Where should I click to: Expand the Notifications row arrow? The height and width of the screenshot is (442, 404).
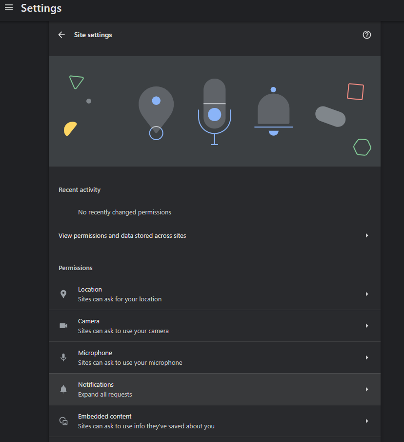(367, 389)
